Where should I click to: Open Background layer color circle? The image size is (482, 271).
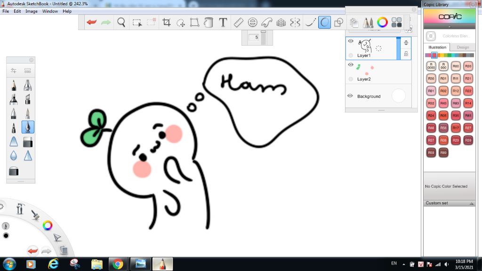[x=399, y=96]
